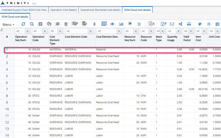Click the Excel export download icon
The height and width of the screenshot is (138, 221).
(x=164, y=24)
